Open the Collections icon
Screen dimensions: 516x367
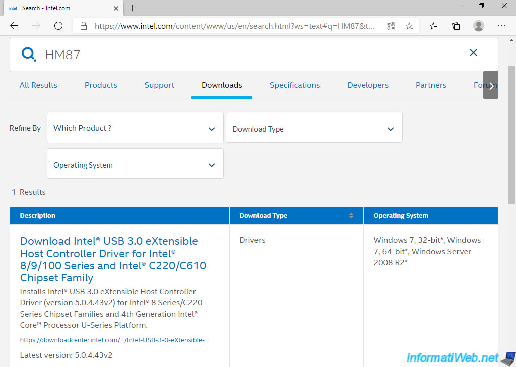click(x=456, y=26)
